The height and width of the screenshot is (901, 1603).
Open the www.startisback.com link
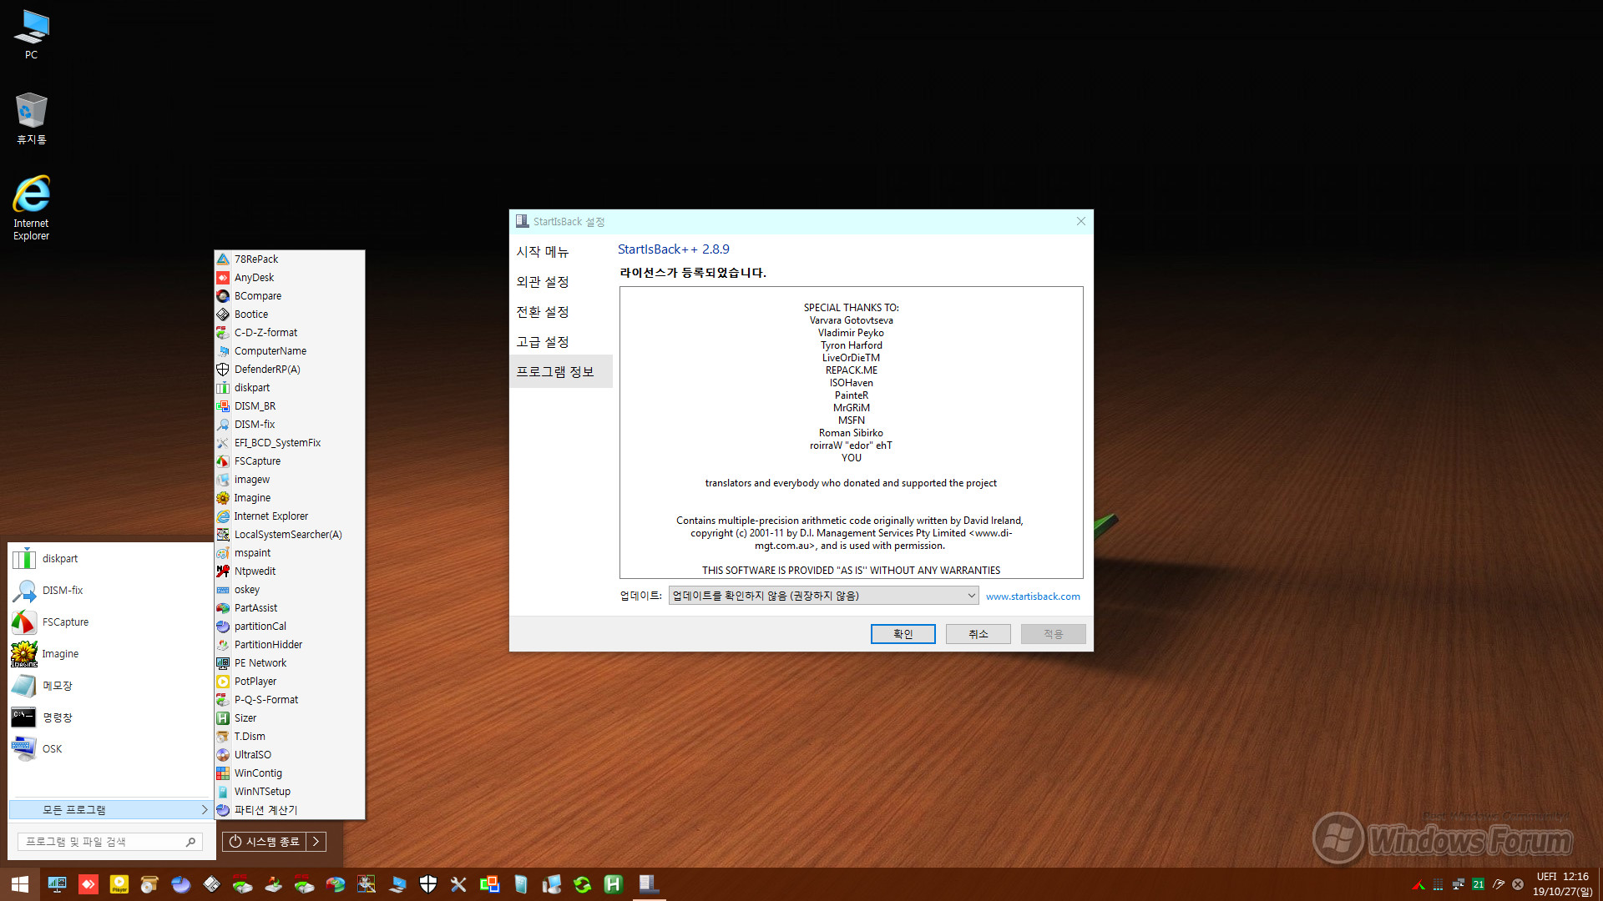click(1033, 596)
